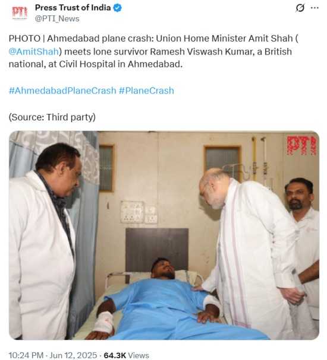Click the Grok slashed-circle icon

pos(300,8)
